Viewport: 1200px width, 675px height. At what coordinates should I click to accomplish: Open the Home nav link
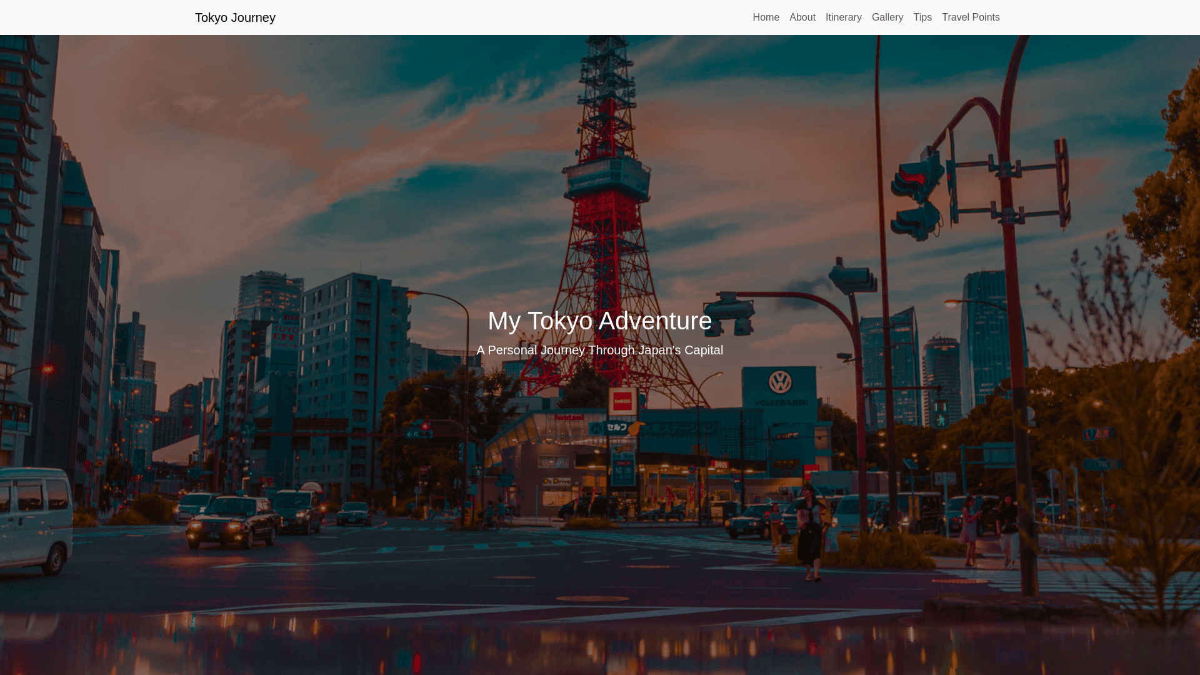click(766, 17)
